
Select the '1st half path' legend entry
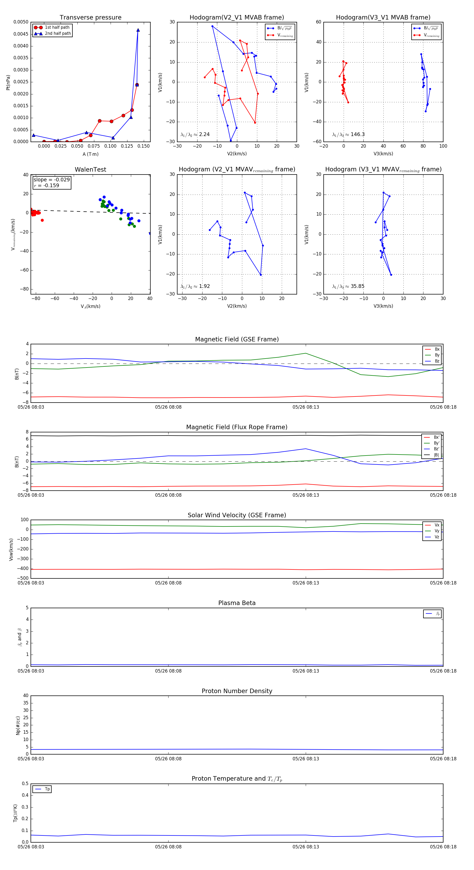[52, 27]
